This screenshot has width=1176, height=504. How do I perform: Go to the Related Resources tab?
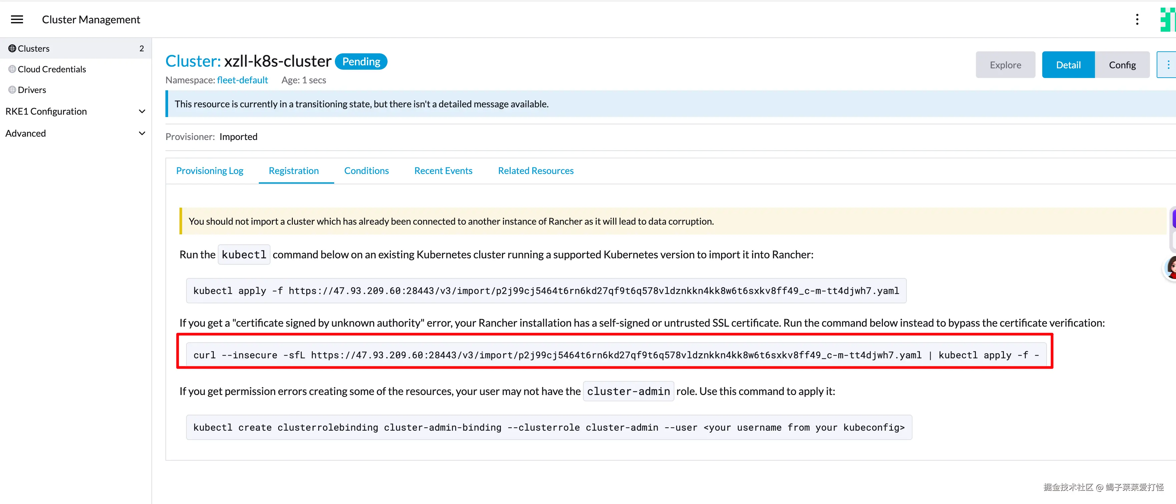click(x=536, y=171)
